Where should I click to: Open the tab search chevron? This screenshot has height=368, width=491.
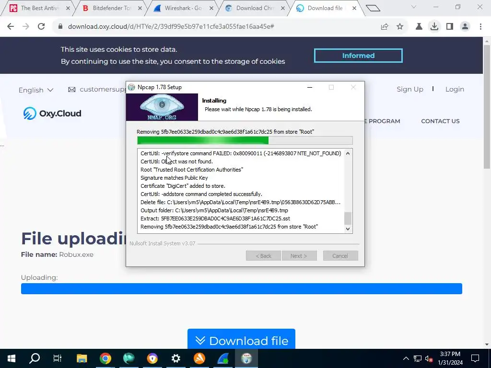pos(414,7)
